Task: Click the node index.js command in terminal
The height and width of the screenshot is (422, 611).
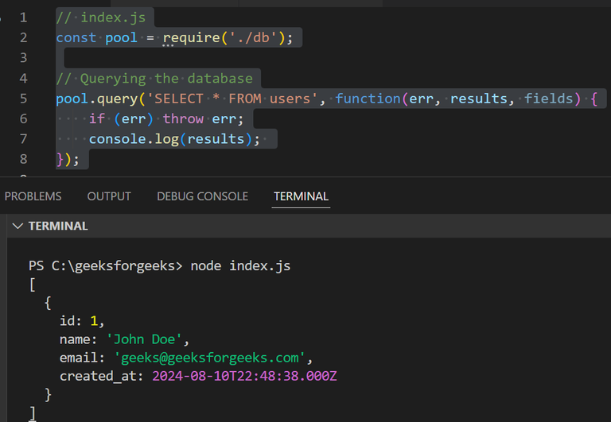Action: [240, 266]
